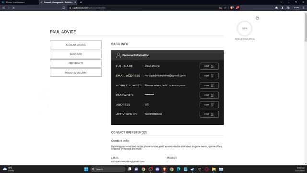This screenshot has height=173, width=307.
Task: Open the Brave Shields icon
Action: (x=232, y=8)
